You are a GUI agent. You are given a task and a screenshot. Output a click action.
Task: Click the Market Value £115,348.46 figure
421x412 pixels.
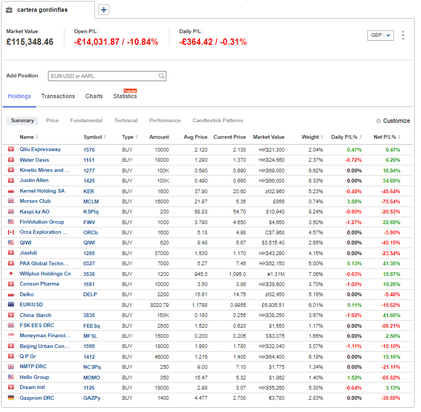30,42
